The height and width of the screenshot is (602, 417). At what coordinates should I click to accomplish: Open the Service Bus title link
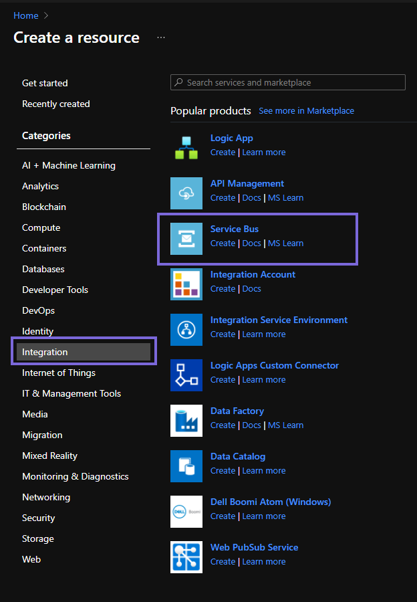coord(235,229)
